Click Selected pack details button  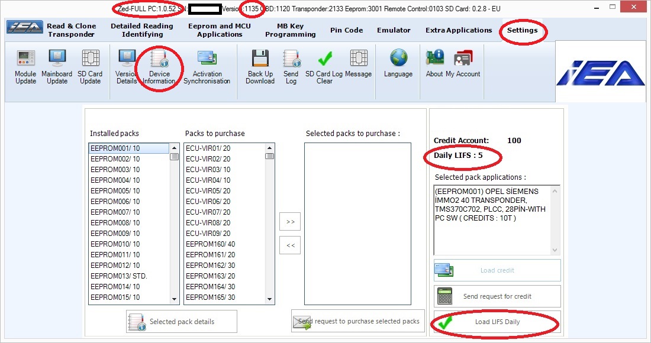pos(182,322)
